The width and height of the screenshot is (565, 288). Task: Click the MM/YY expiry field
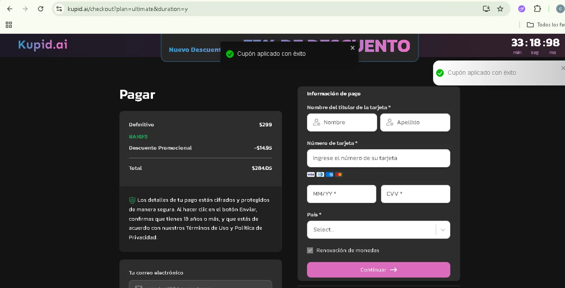click(x=342, y=194)
